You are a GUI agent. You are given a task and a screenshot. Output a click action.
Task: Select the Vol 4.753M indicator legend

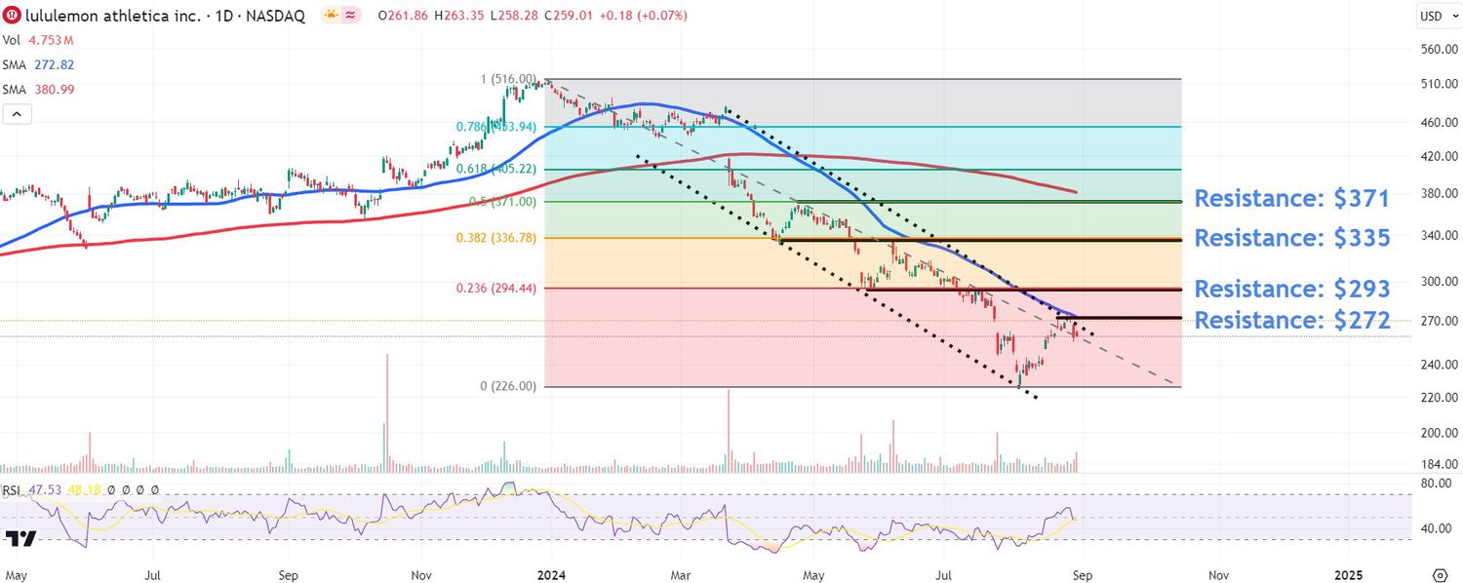point(39,40)
